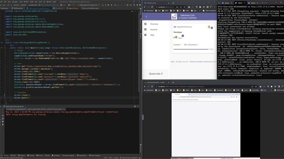Image resolution: width=284 pixels, height=159 pixels.
Task: Open a new tab in Selenium Grid browser
Action: point(173,3)
